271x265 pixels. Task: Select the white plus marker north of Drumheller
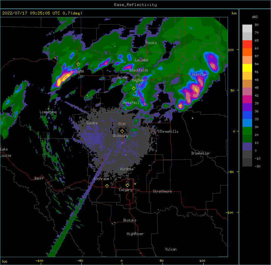point(192,118)
